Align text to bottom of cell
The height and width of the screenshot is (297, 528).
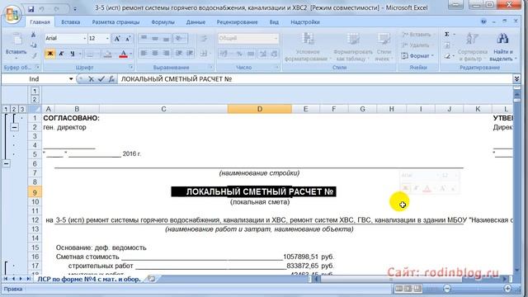tap(166, 39)
